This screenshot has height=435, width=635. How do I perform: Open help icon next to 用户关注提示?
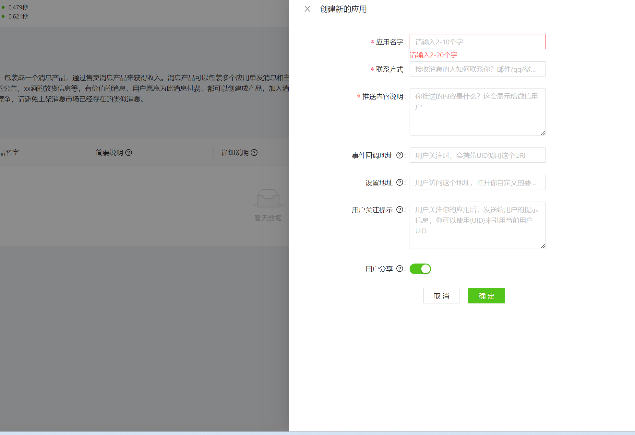coord(400,210)
